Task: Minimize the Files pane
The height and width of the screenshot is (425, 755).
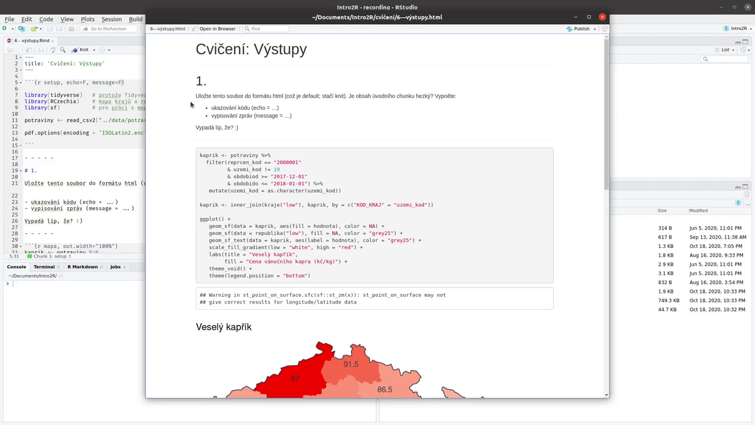Action: (x=738, y=187)
